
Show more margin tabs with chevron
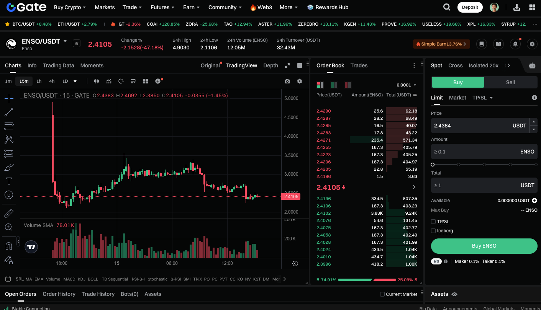(x=509, y=65)
